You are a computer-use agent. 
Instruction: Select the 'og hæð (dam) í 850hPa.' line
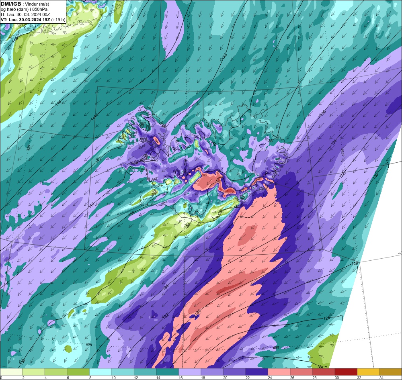tap(25, 9)
